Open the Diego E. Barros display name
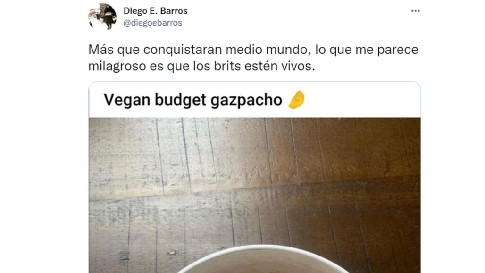Viewport: 485px width, 273px height. click(x=155, y=11)
